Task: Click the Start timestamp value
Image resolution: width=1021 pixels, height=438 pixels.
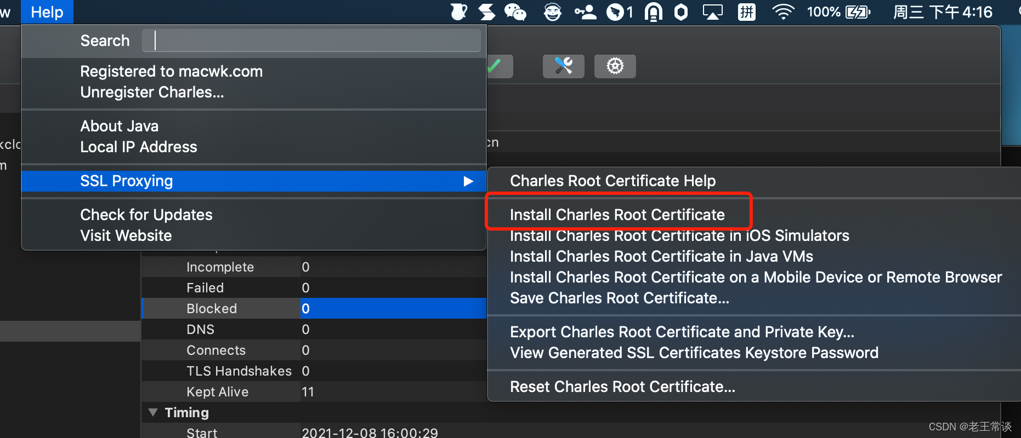Action: tap(370, 433)
